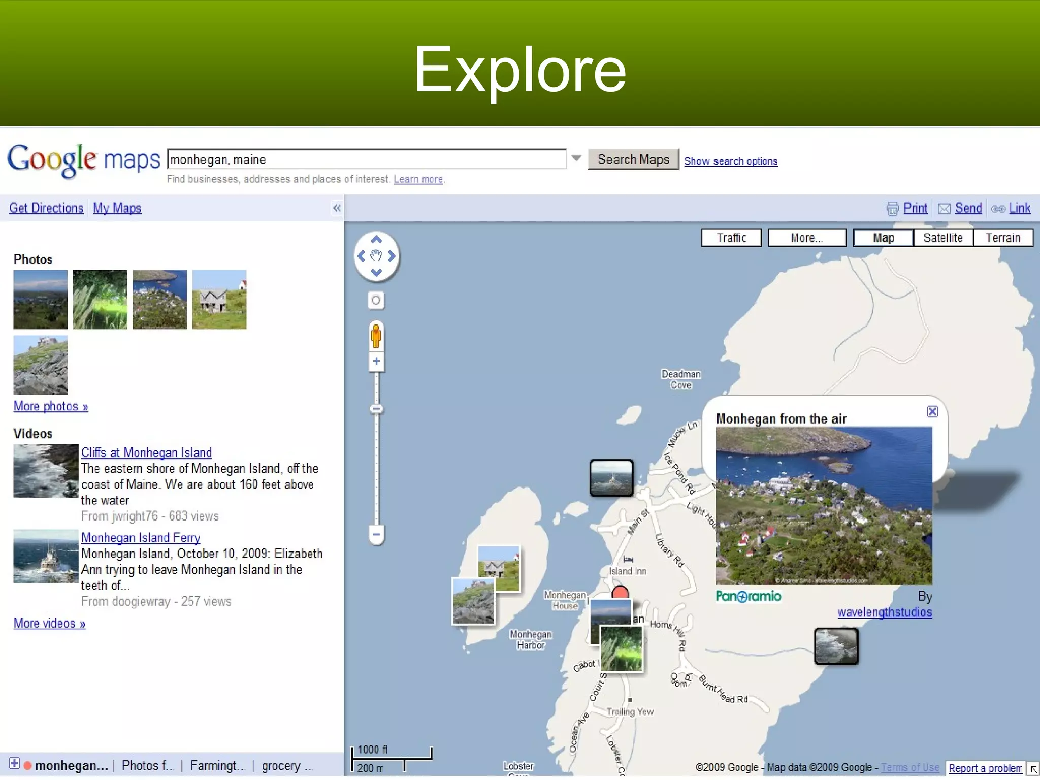Click the overview map arrow in the corner
Image resolution: width=1040 pixels, height=780 pixels.
pyautogui.click(x=1034, y=769)
